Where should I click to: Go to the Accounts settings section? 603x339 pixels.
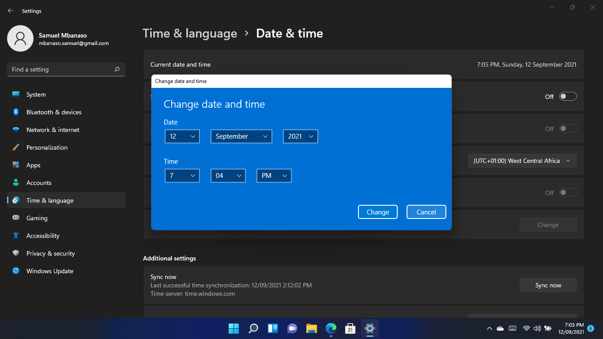39,183
